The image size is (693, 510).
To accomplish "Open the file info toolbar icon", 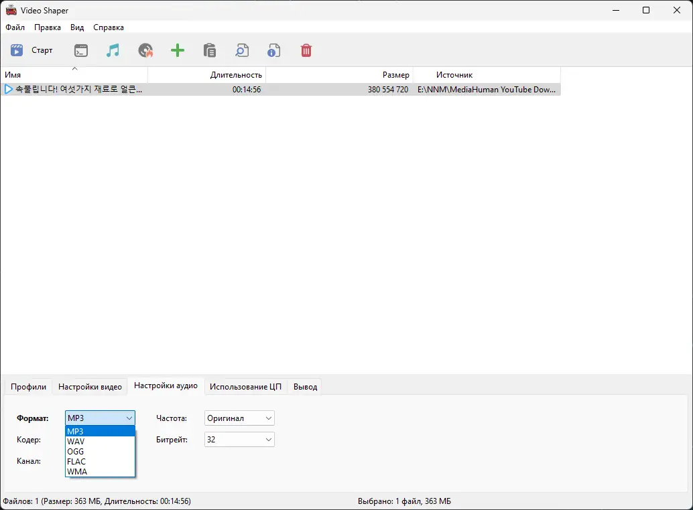I will coord(274,50).
